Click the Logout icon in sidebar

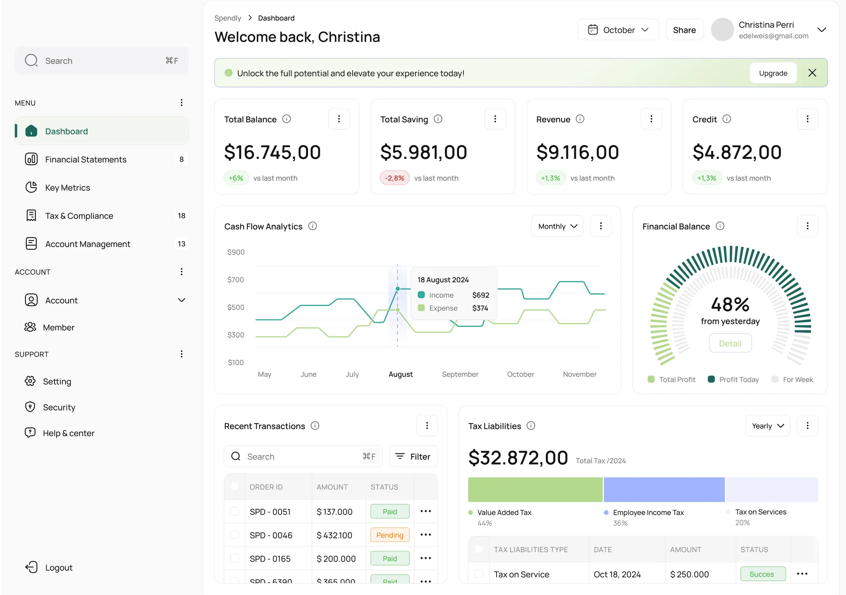coord(31,567)
